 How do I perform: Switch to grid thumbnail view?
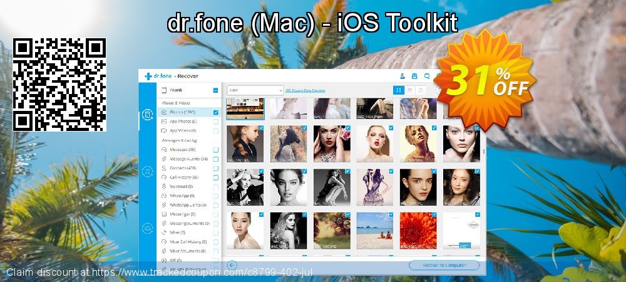[x=398, y=90]
